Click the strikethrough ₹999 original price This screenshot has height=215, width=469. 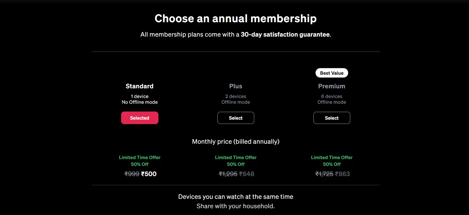132,174
